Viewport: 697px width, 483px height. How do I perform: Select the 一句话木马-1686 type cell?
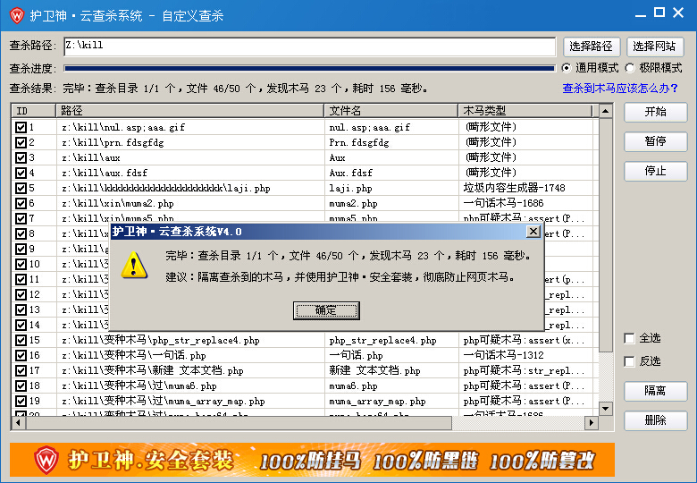click(503, 203)
